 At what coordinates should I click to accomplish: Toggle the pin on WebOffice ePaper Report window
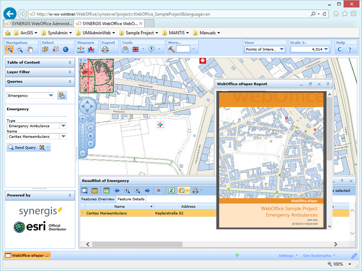[328, 84]
